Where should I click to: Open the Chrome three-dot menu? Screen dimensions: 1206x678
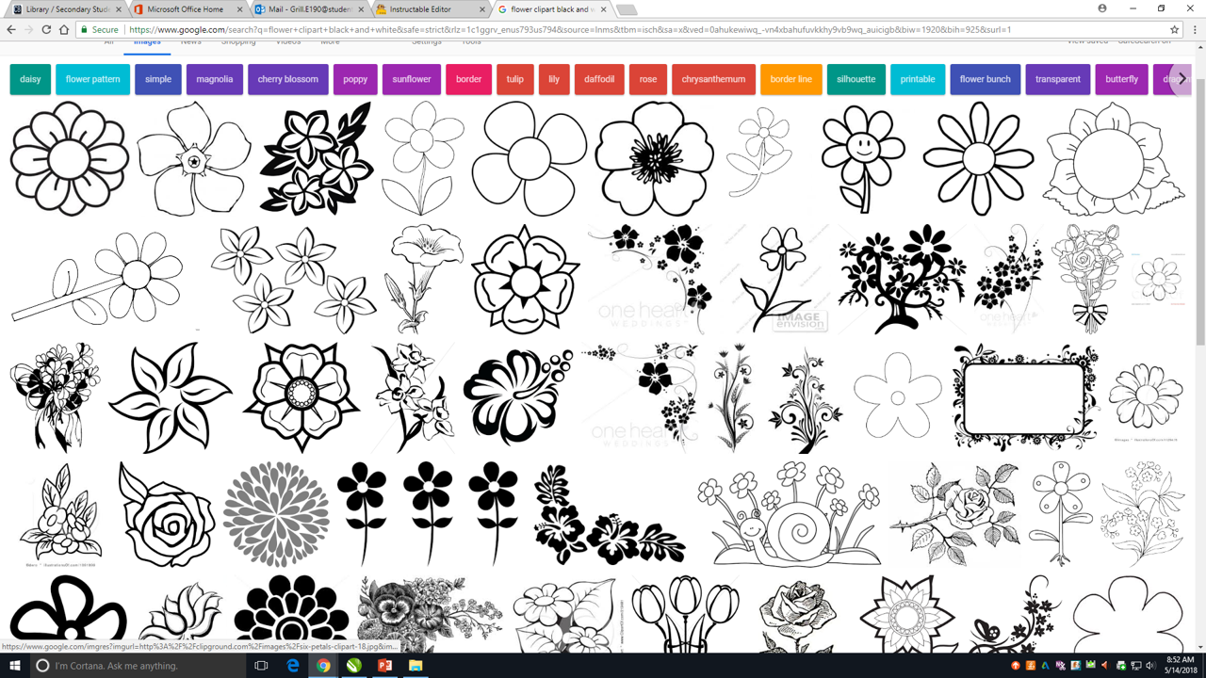click(x=1195, y=29)
